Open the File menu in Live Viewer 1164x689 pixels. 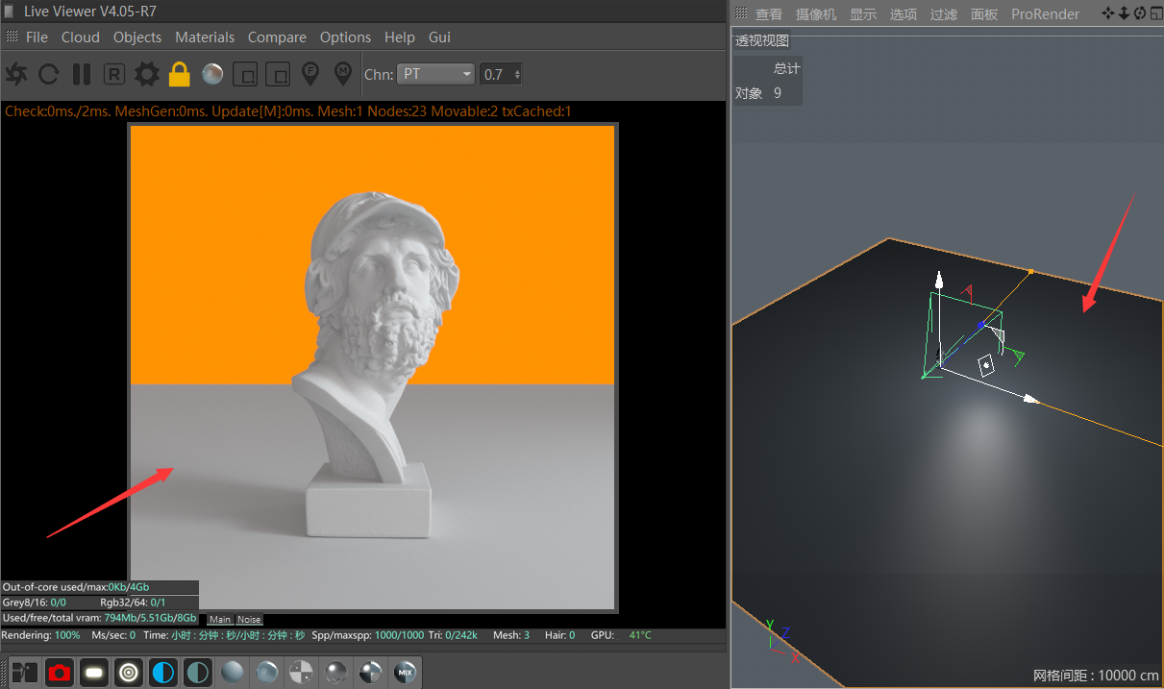click(x=37, y=37)
